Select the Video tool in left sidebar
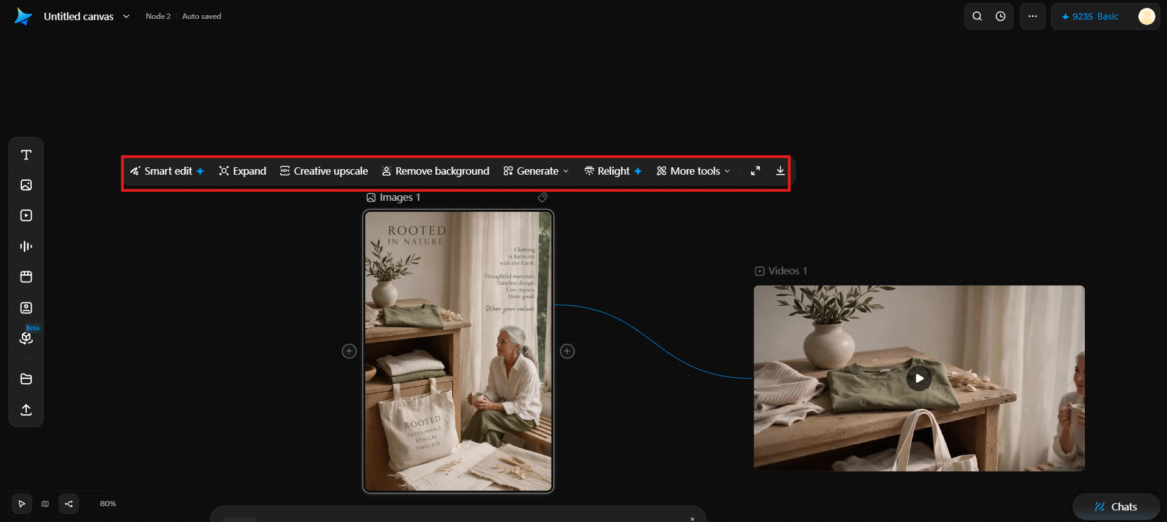Screen dimensions: 1167x522 (26, 215)
